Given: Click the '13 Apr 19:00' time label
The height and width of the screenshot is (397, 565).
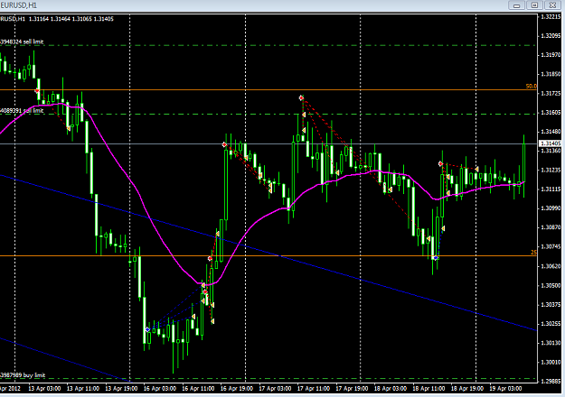Looking at the screenshot, I should pyautogui.click(x=121, y=388).
